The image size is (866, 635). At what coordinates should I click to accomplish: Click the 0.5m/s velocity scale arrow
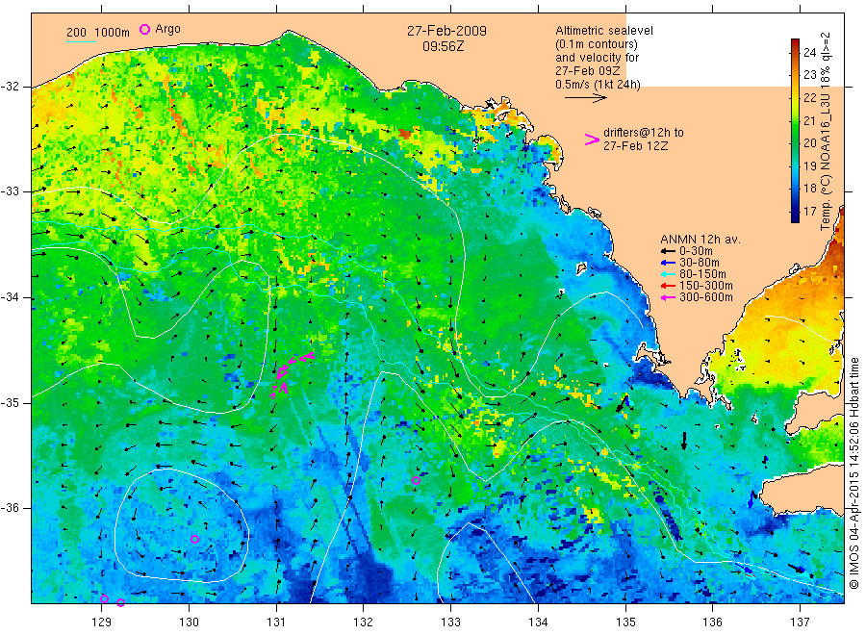click(585, 98)
